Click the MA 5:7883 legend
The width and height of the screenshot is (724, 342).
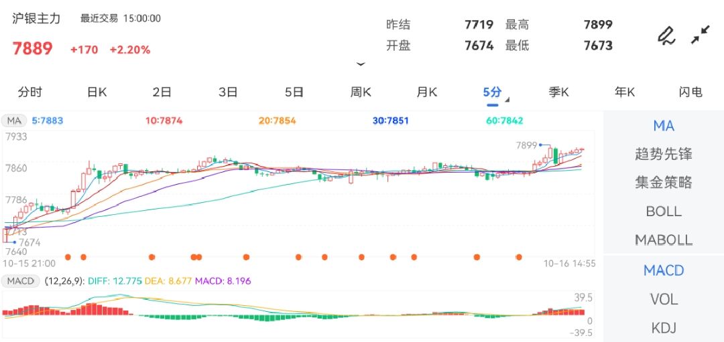click(x=47, y=121)
